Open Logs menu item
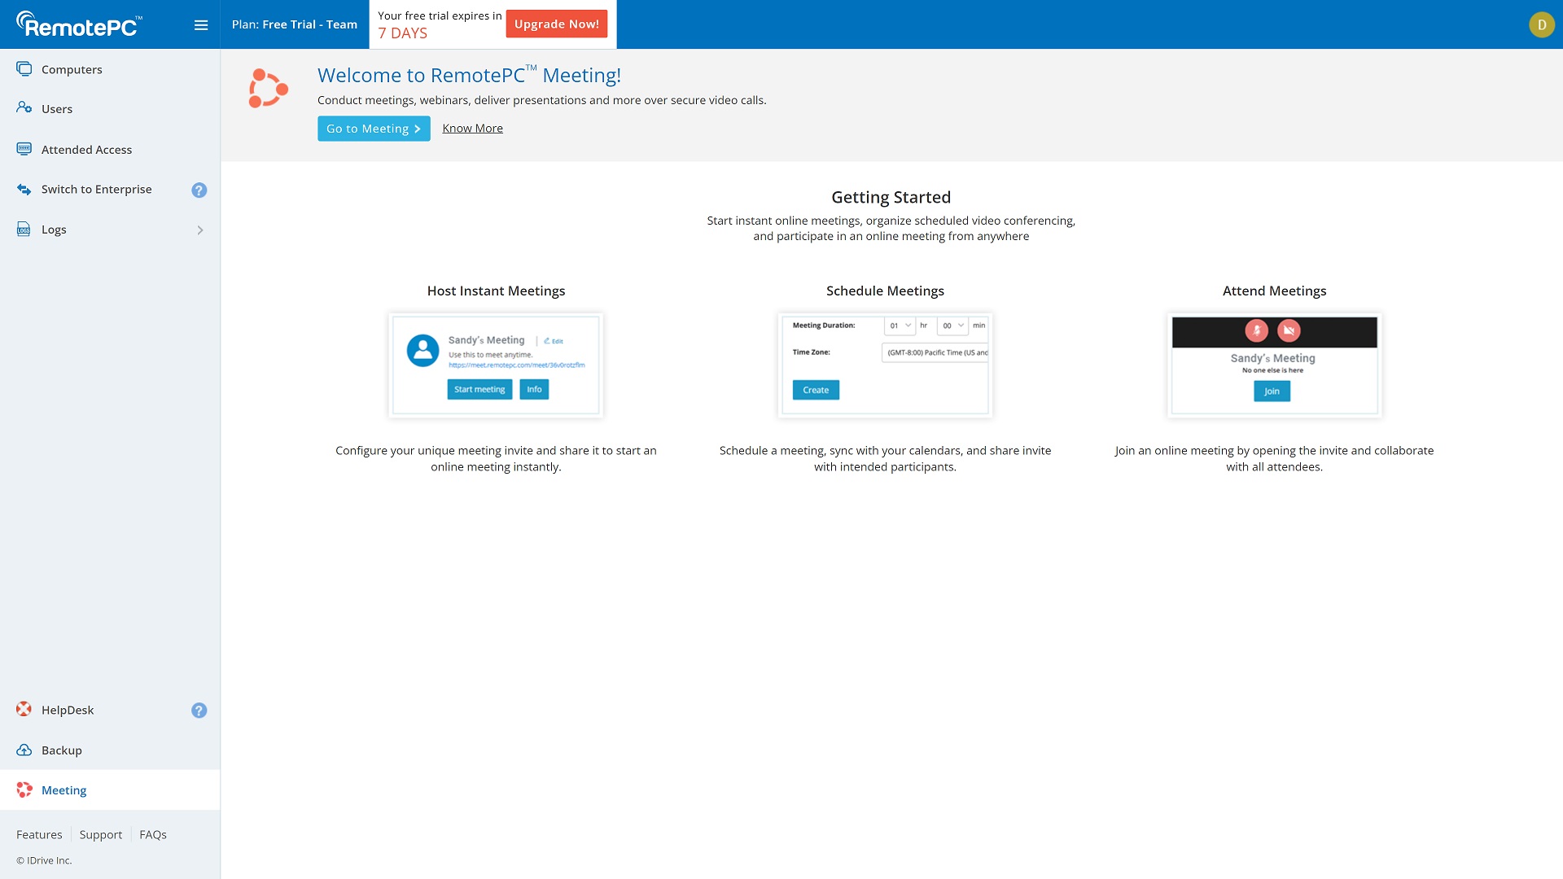 point(110,230)
